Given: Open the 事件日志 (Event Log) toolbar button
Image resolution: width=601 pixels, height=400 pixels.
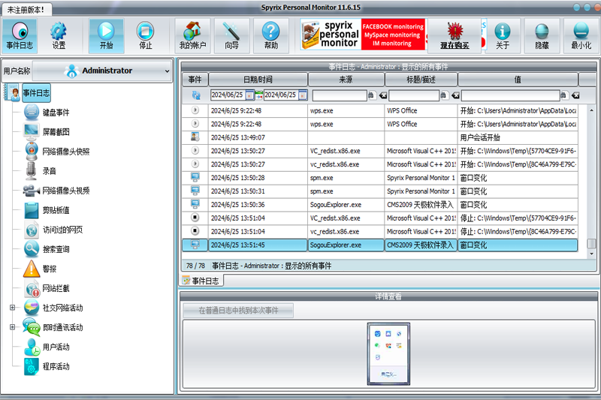Looking at the screenshot, I should 20,35.
